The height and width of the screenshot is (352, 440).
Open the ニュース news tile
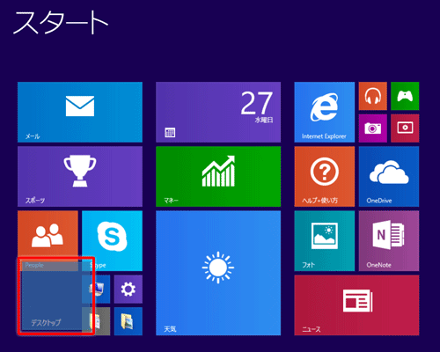(x=356, y=305)
